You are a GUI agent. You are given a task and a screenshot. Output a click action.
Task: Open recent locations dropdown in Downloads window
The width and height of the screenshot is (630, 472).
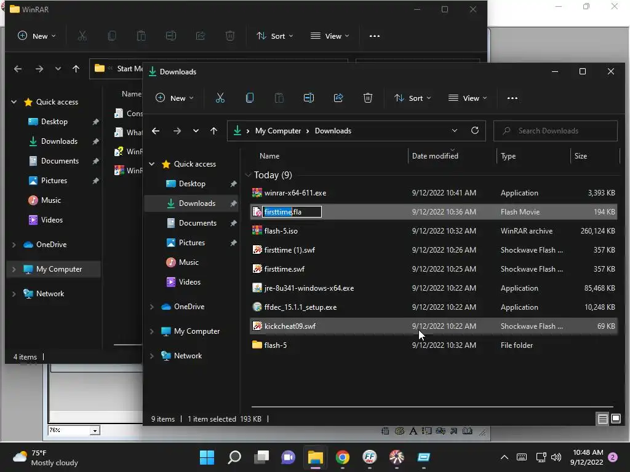point(196,131)
